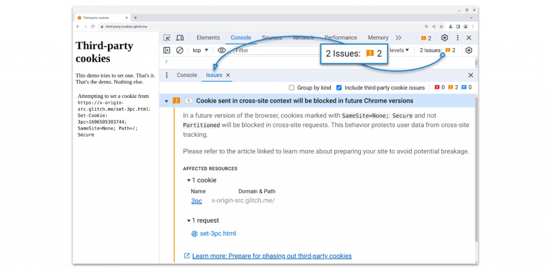This screenshot has width=549, height=268.
Task: Open the DevTools customize three-dot menu
Action: tap(457, 38)
